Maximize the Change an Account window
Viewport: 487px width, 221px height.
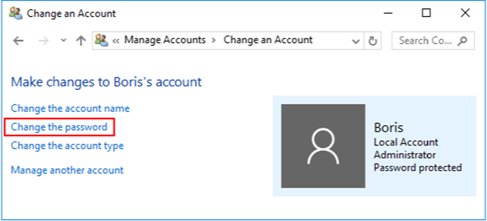(x=426, y=13)
